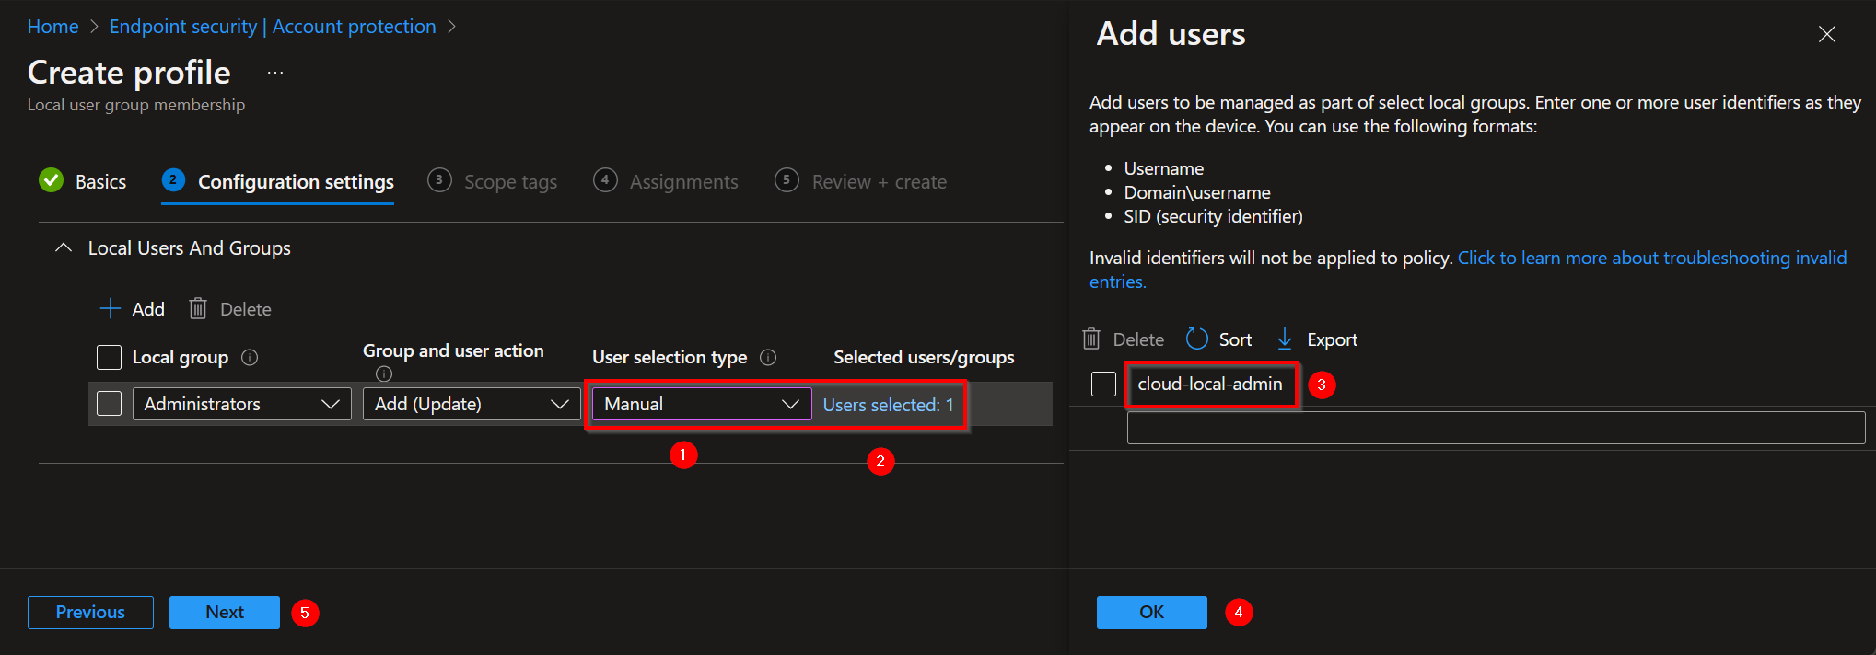Open the Administrators local group dropdown

(x=242, y=404)
